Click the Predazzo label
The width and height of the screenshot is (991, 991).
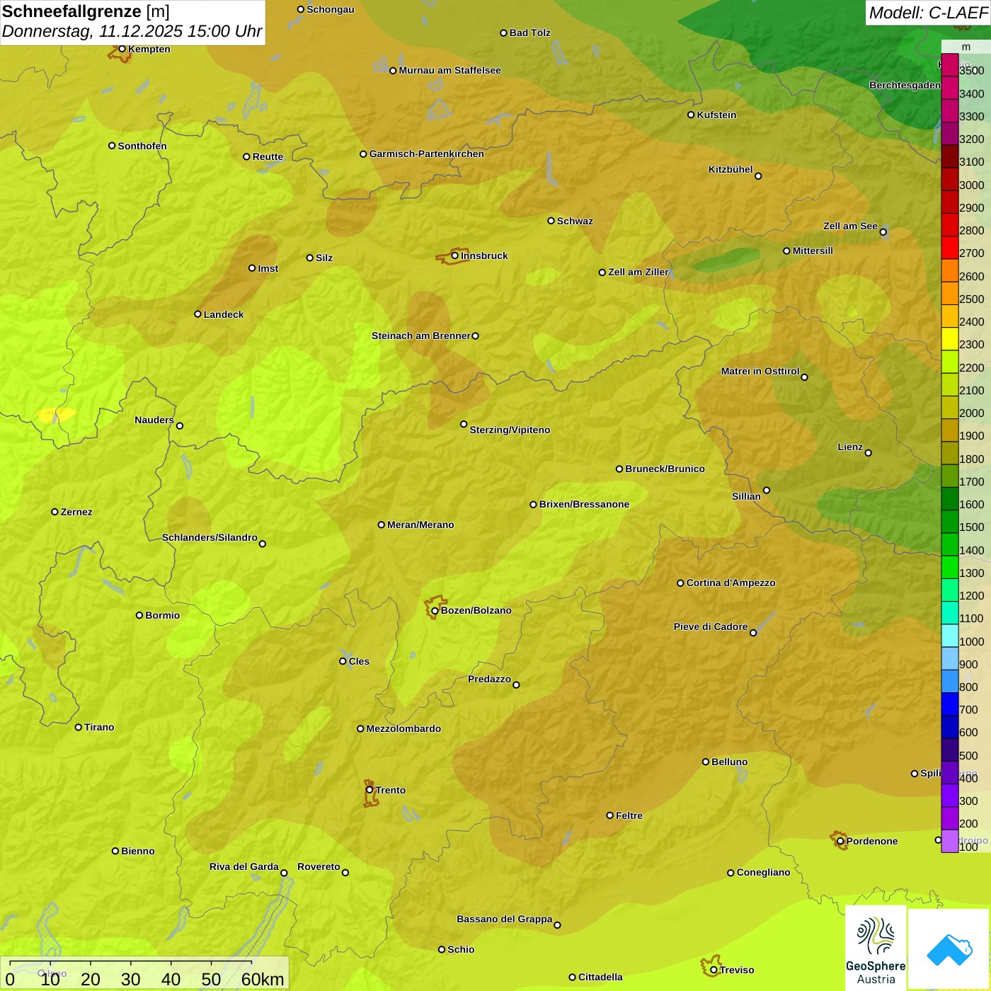489,679
